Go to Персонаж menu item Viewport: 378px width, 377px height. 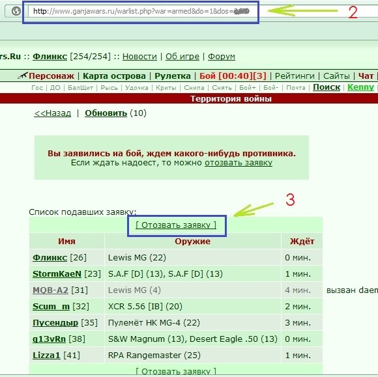[51, 76]
